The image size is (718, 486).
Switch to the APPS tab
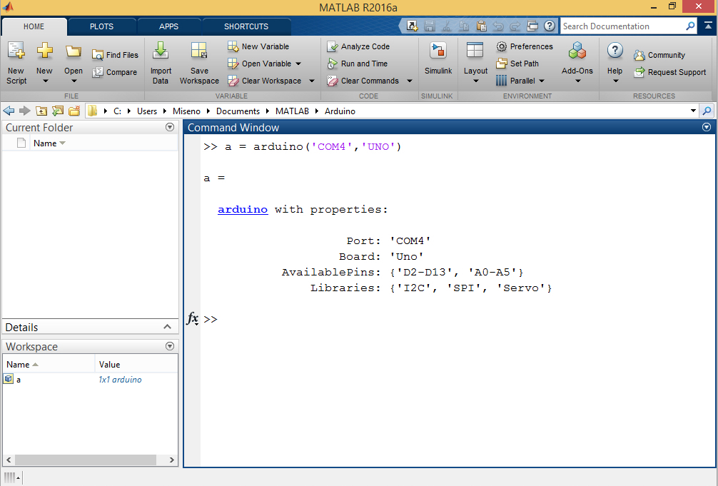[x=168, y=26]
